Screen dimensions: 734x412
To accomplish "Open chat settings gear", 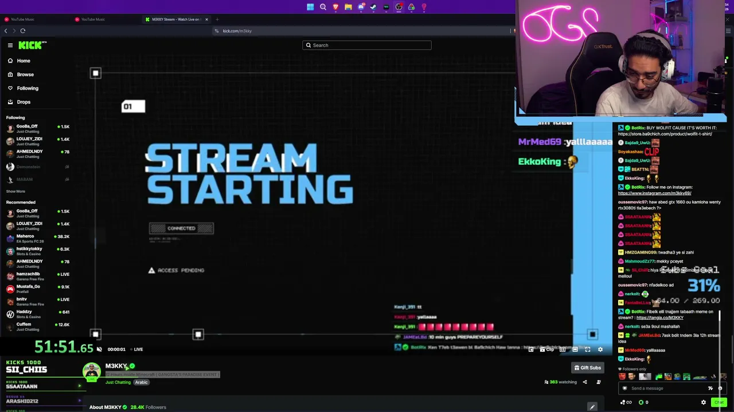I will pyautogui.click(x=704, y=402).
